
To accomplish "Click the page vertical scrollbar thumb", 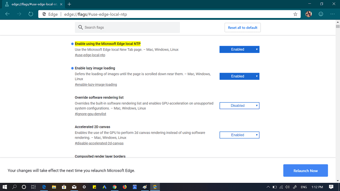I will click(338, 27).
